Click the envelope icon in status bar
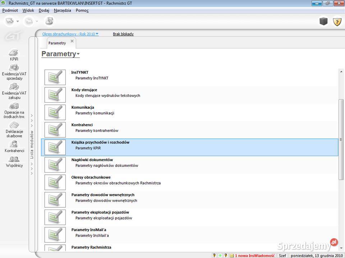345x258 pixels. click(x=231, y=255)
